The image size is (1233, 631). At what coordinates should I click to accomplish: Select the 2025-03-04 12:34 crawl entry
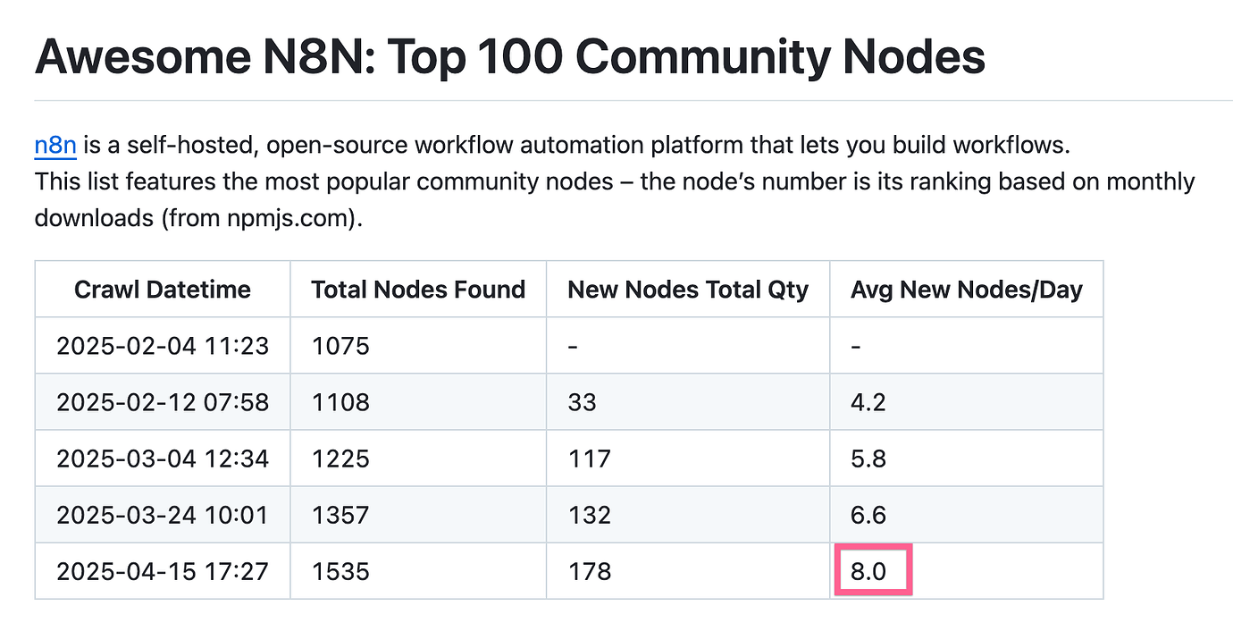coord(163,458)
